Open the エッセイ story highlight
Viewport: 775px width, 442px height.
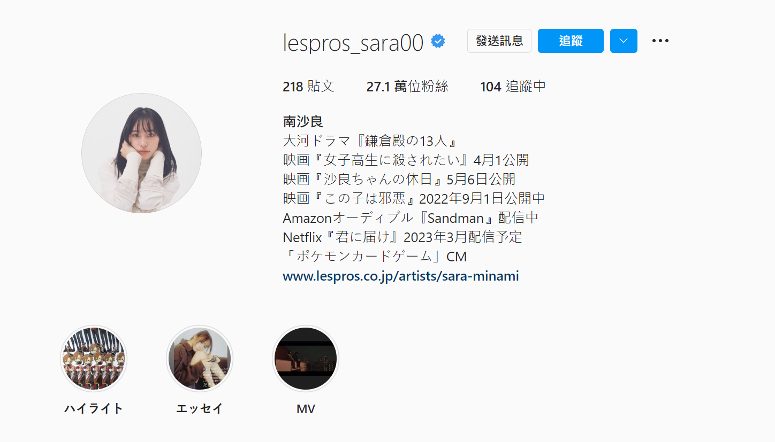point(200,359)
